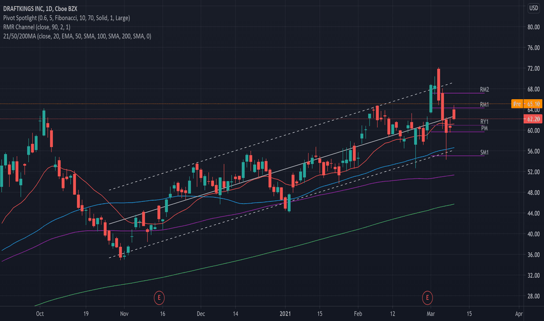544x321 pixels.
Task: Select the 21/50/200MA indicator legend
Action: point(77,36)
